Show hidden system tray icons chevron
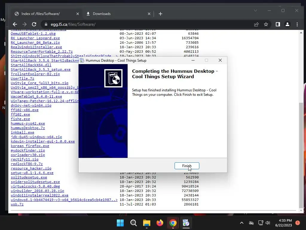Screen dimensions: 306x230 point(241,223)
